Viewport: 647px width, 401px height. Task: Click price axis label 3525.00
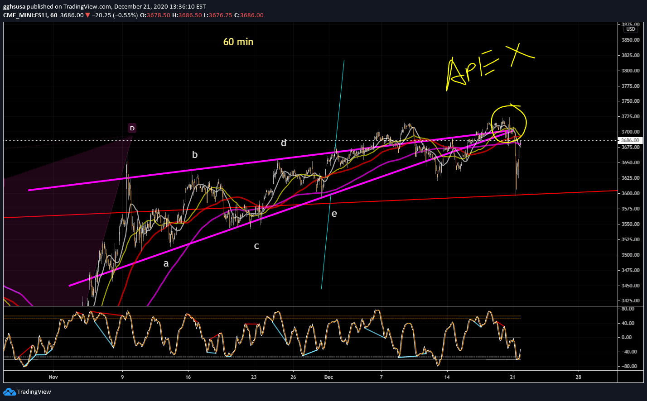(x=631, y=239)
